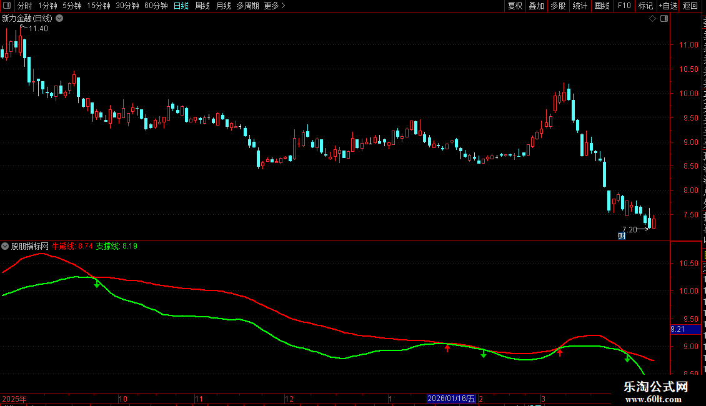Image resolution: width=706 pixels, height=406 pixels.
Task: Click the 统计 statistics button
Action: click(x=580, y=6)
